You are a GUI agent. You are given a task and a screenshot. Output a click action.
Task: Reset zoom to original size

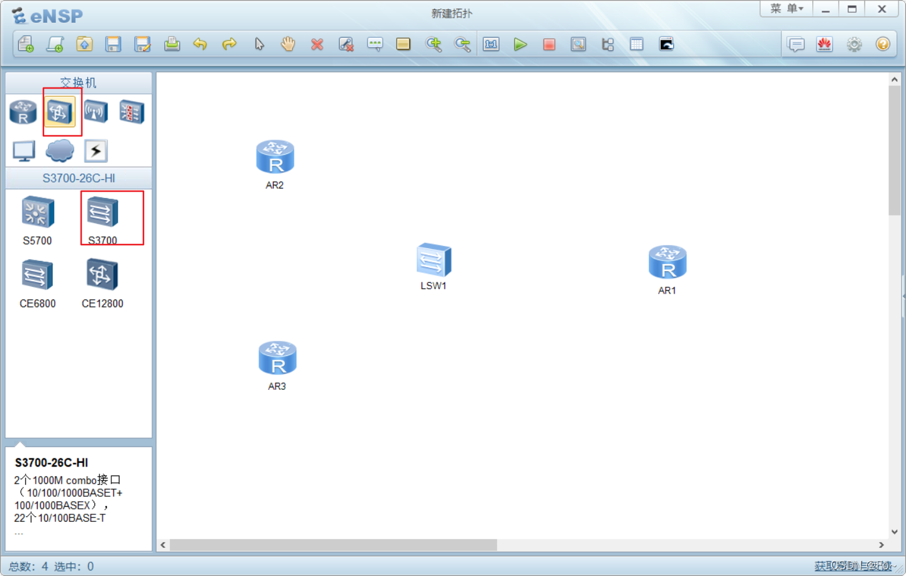tap(491, 44)
